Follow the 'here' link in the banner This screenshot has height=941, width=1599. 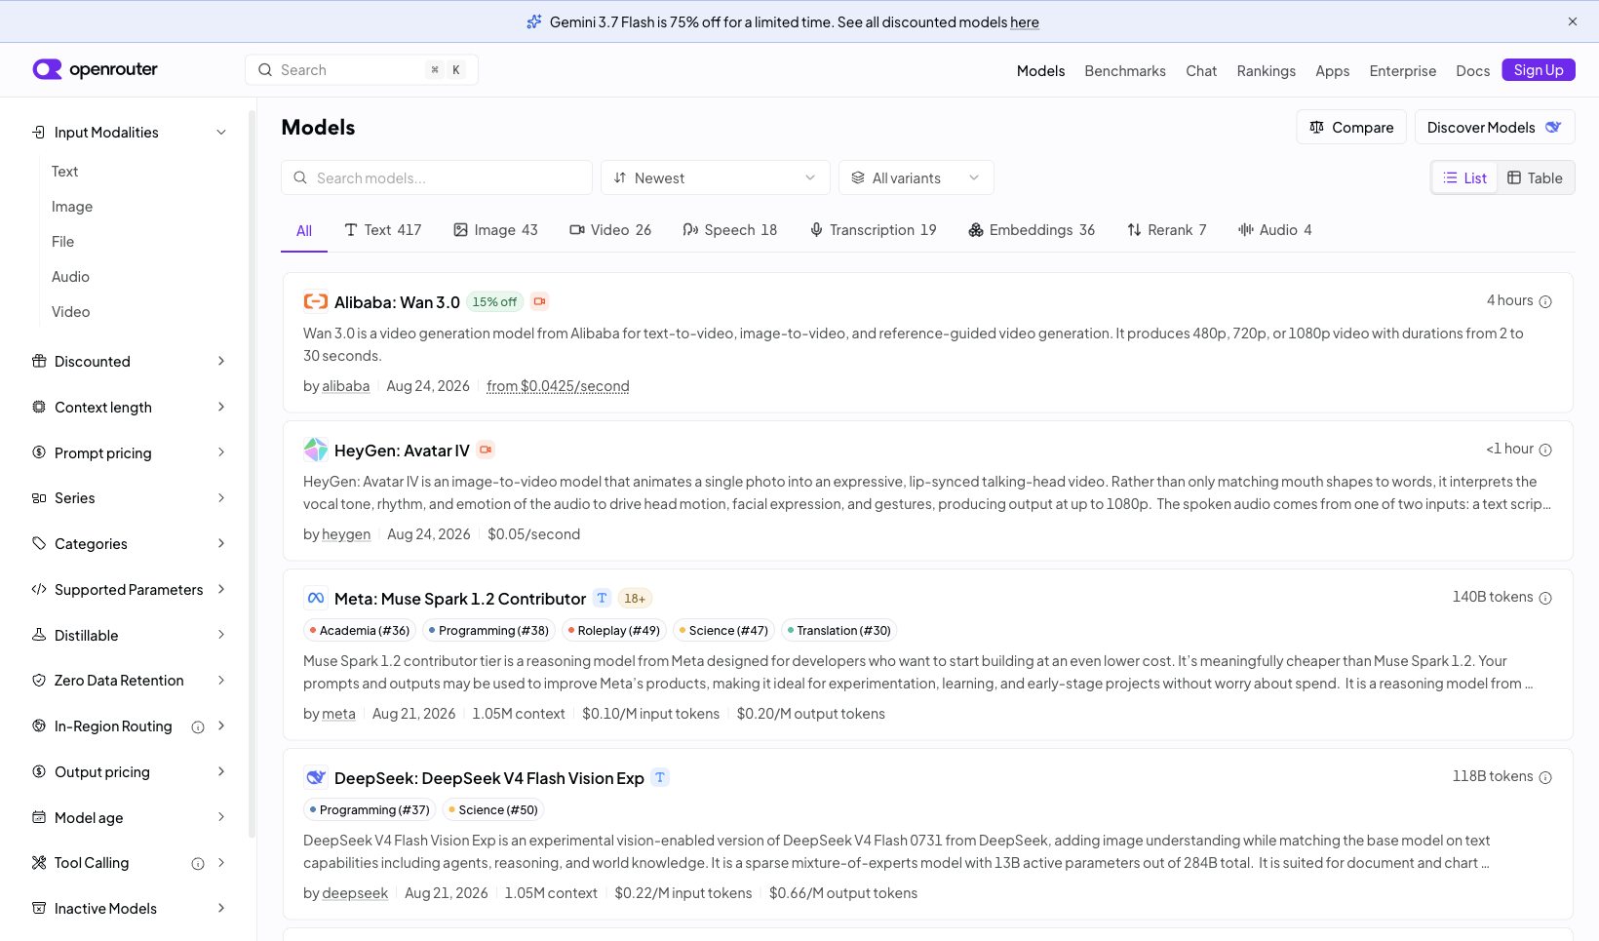point(1025,21)
